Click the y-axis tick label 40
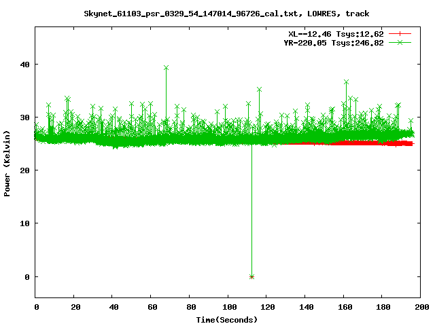The width and height of the screenshot is (435, 326). [24, 65]
